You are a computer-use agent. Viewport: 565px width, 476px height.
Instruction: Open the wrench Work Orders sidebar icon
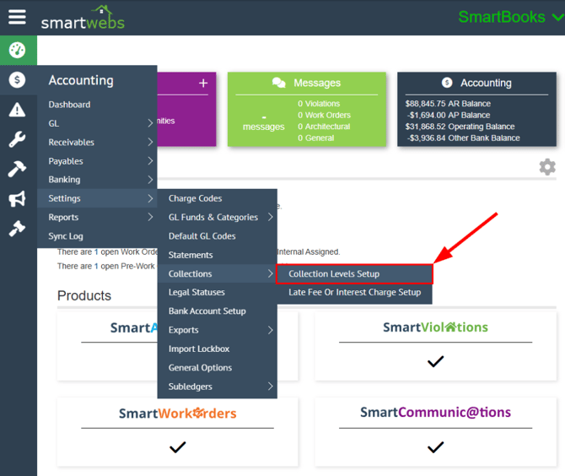[18, 139]
